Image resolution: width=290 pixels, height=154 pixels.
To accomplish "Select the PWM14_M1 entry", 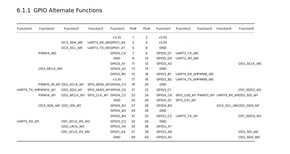I will tap(47, 95).
